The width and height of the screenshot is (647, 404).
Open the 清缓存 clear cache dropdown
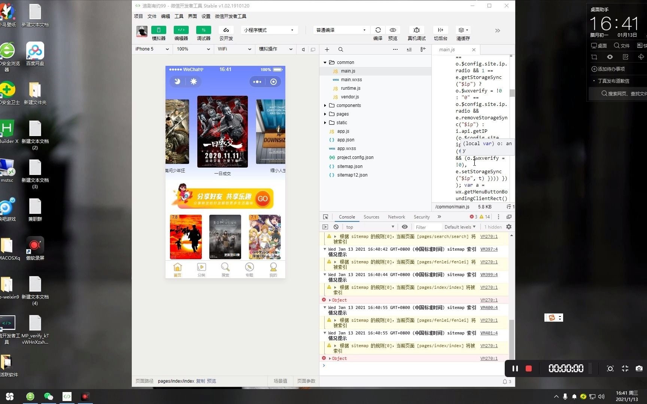(x=463, y=30)
